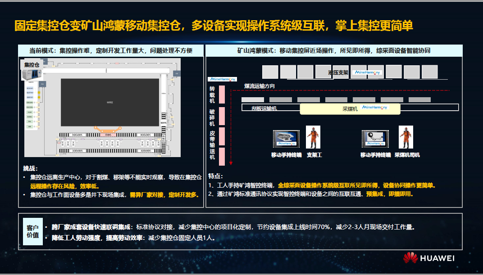This screenshot has height=275, width=483.
Task: Click the dark 休采区 area in left diagram
Action: tap(109, 103)
